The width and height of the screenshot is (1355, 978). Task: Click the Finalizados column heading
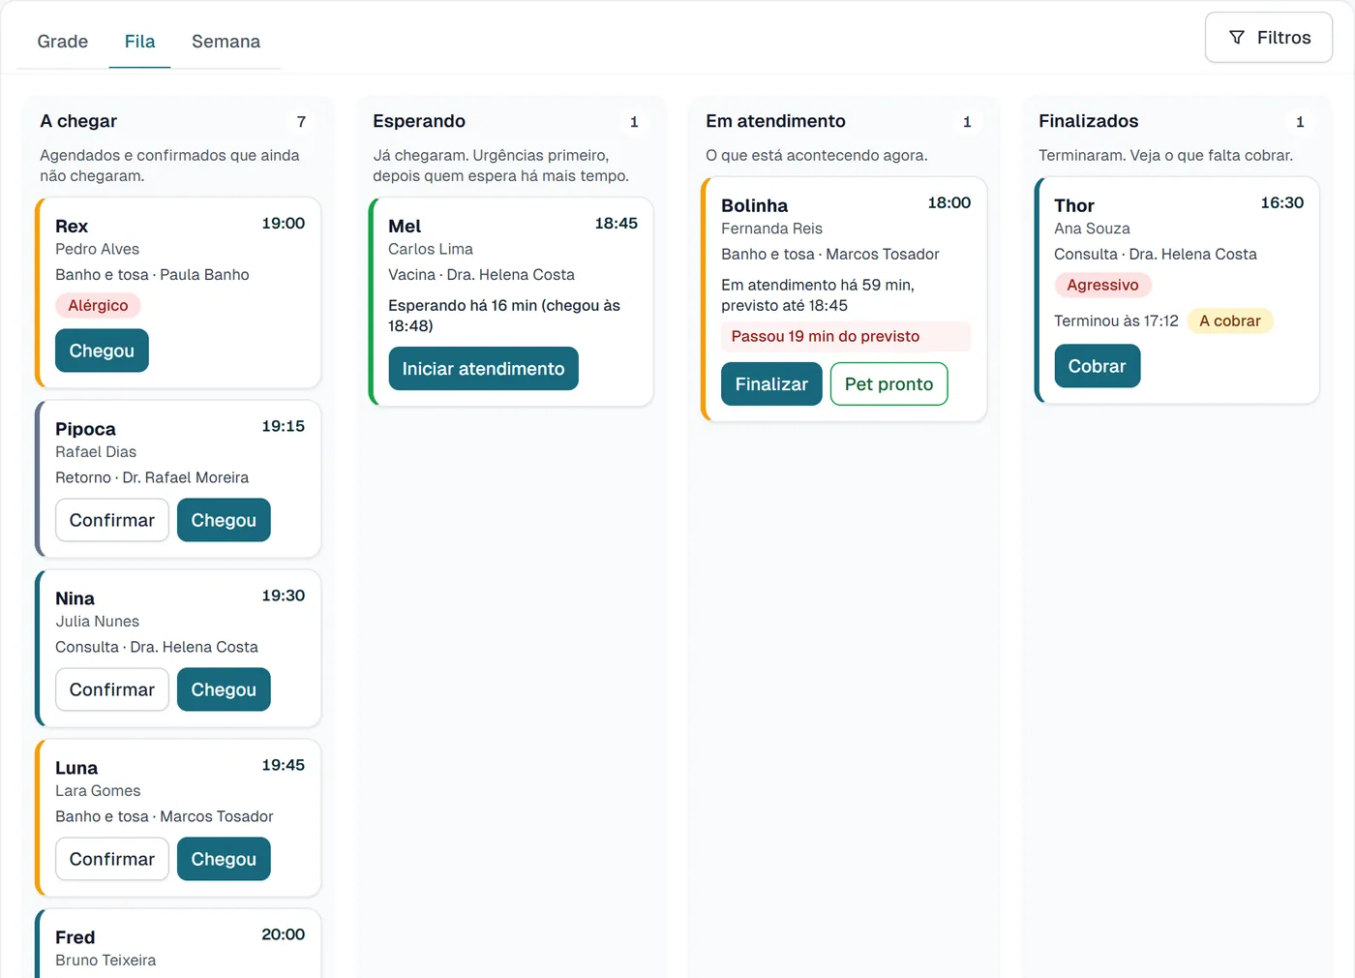tap(1088, 121)
